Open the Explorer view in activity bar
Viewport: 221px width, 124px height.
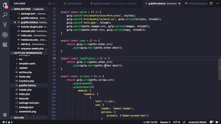5,5
